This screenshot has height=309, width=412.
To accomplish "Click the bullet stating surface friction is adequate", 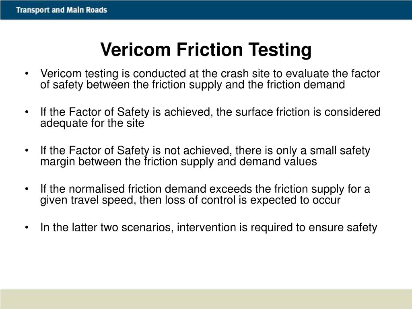I will (210, 117).
